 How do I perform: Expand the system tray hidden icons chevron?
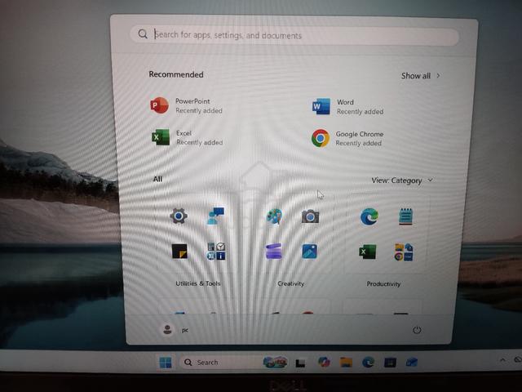click(x=502, y=360)
